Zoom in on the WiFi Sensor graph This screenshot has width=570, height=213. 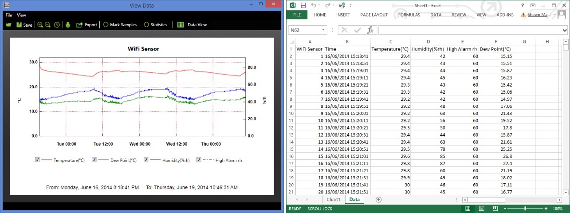[x=40, y=25]
